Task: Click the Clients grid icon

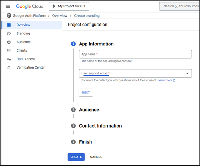Action: [9, 50]
